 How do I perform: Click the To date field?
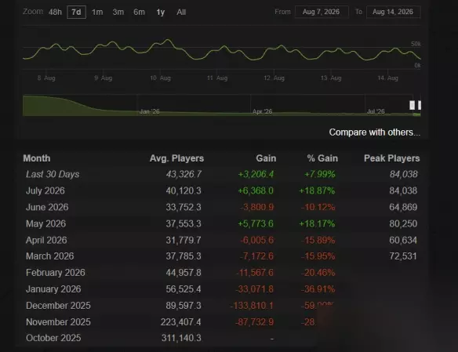click(x=393, y=12)
